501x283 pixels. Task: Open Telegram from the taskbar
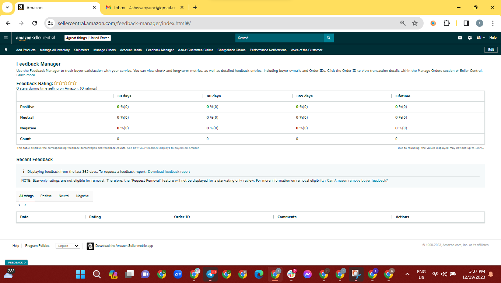pyautogui.click(x=210, y=274)
